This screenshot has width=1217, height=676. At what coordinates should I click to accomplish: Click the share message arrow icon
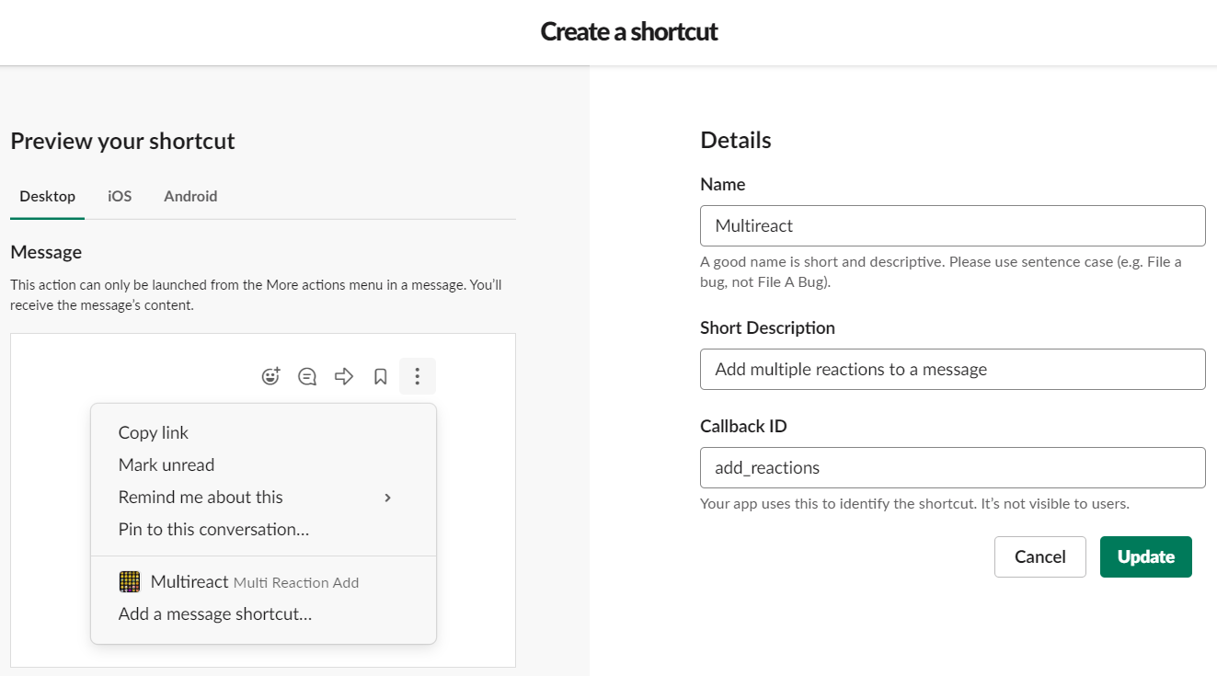344,376
